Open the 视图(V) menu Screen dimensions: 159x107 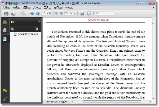[x=26, y=7]
